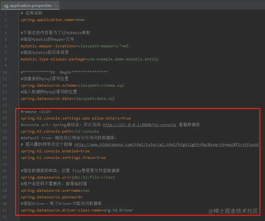Click the #remote visit comment
The width and height of the screenshot is (265, 221).
35,112
